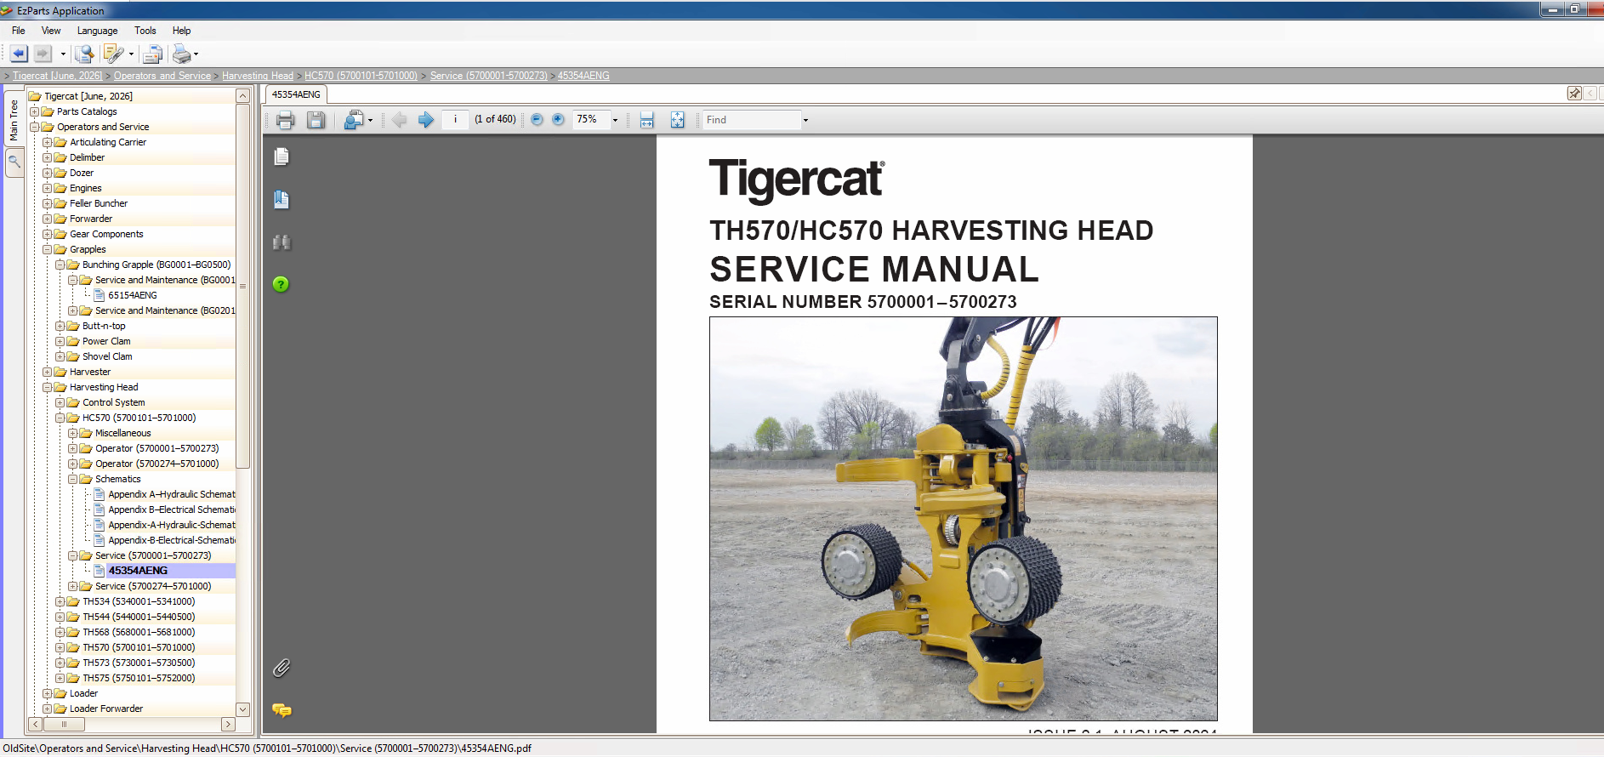
Task: Open the paperclip attachments panel
Action: [282, 668]
